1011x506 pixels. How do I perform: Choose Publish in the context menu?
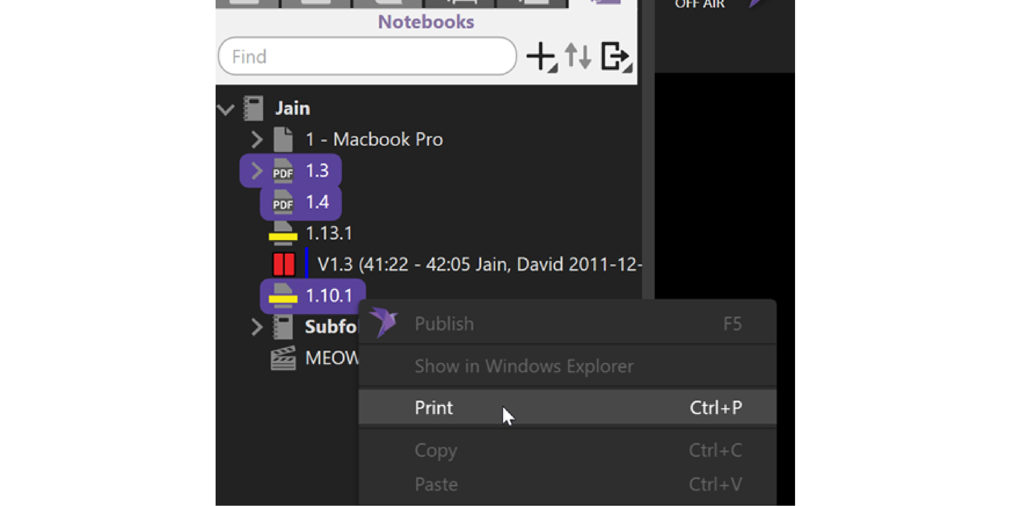click(x=444, y=324)
